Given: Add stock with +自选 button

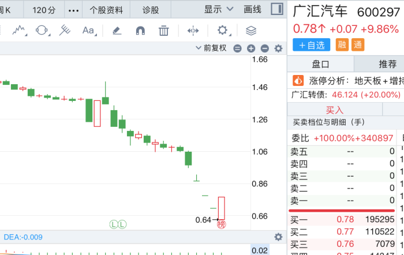Looking at the screenshot, I should (x=311, y=45).
